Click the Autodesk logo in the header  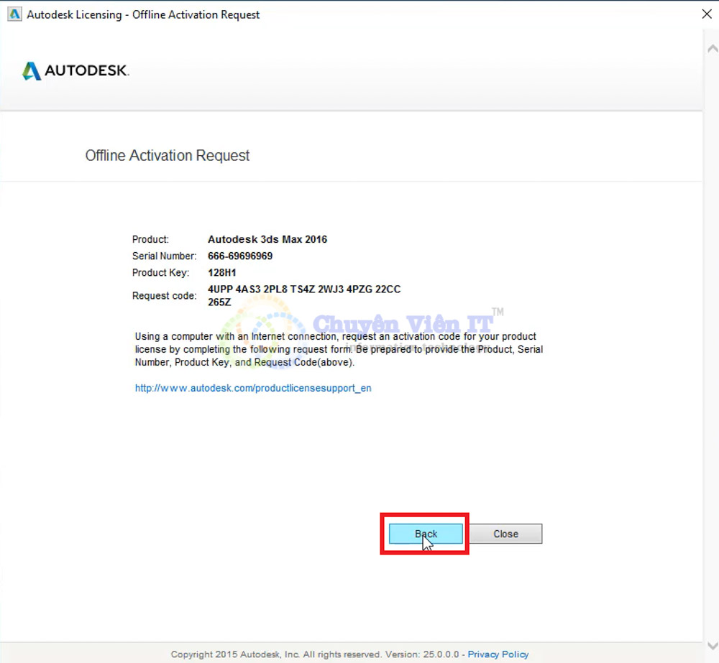[x=75, y=71]
